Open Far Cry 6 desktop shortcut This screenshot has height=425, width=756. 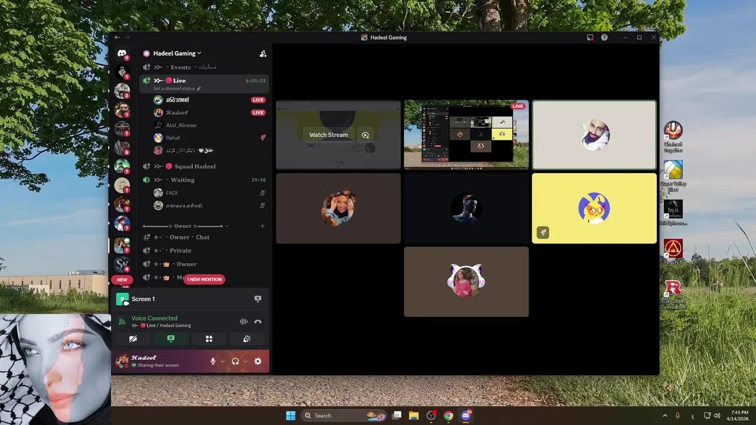(673, 251)
